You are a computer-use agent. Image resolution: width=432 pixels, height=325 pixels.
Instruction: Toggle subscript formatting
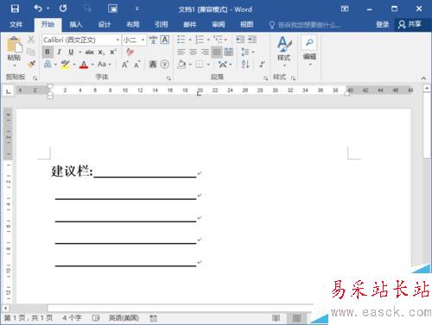101,53
